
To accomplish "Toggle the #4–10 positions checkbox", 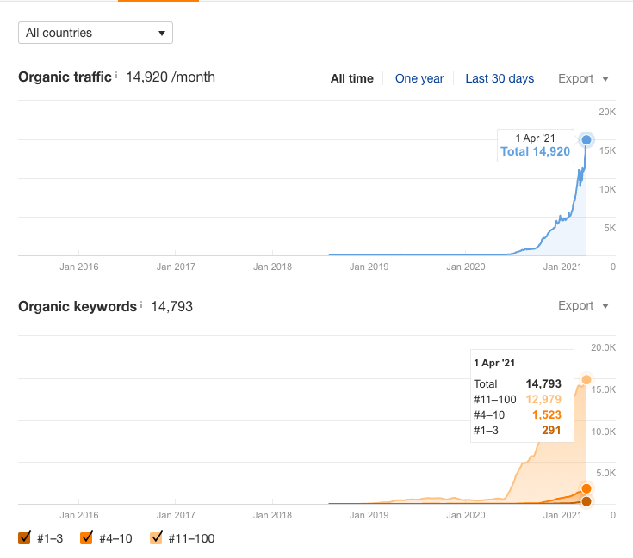I will coord(86,538).
